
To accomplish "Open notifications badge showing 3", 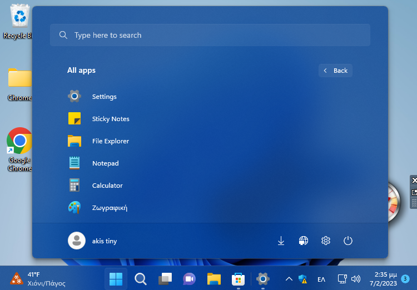I will pos(405,279).
